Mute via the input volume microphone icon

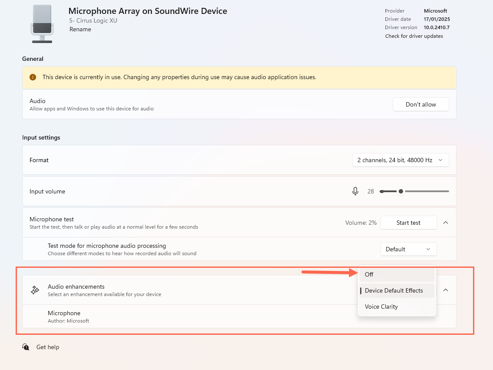tap(355, 191)
